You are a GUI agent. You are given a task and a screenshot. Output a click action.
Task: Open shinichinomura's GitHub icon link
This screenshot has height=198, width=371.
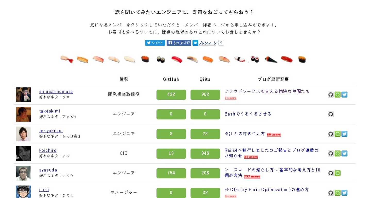[331, 94]
